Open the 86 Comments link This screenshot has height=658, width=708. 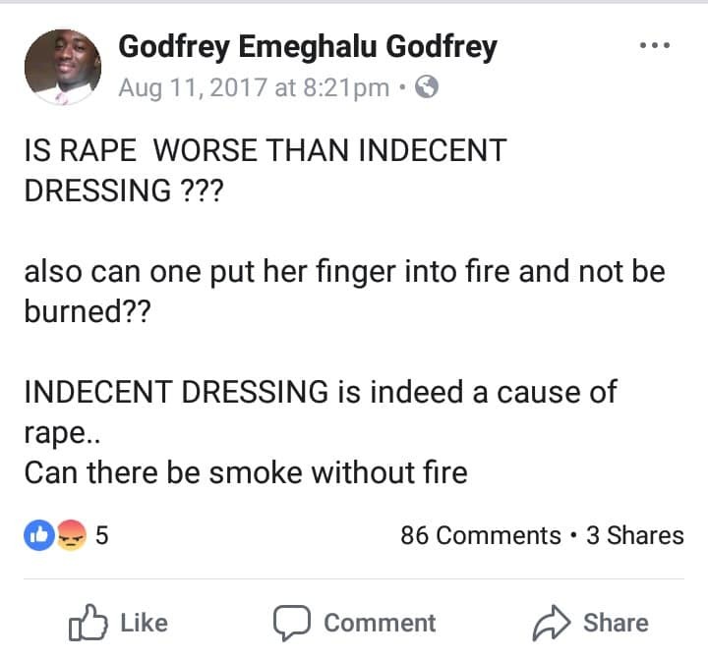tap(481, 535)
